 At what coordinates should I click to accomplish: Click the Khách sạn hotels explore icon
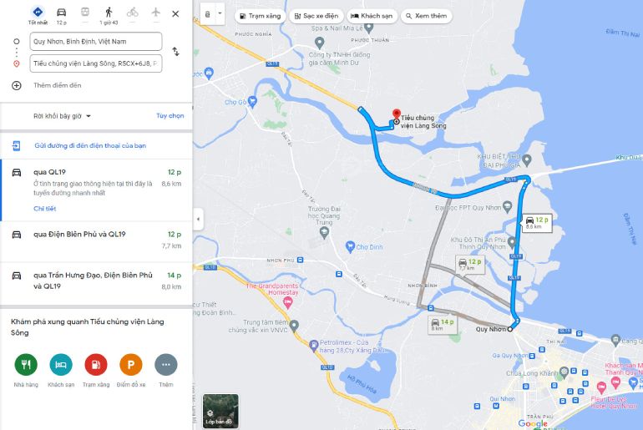click(x=61, y=364)
